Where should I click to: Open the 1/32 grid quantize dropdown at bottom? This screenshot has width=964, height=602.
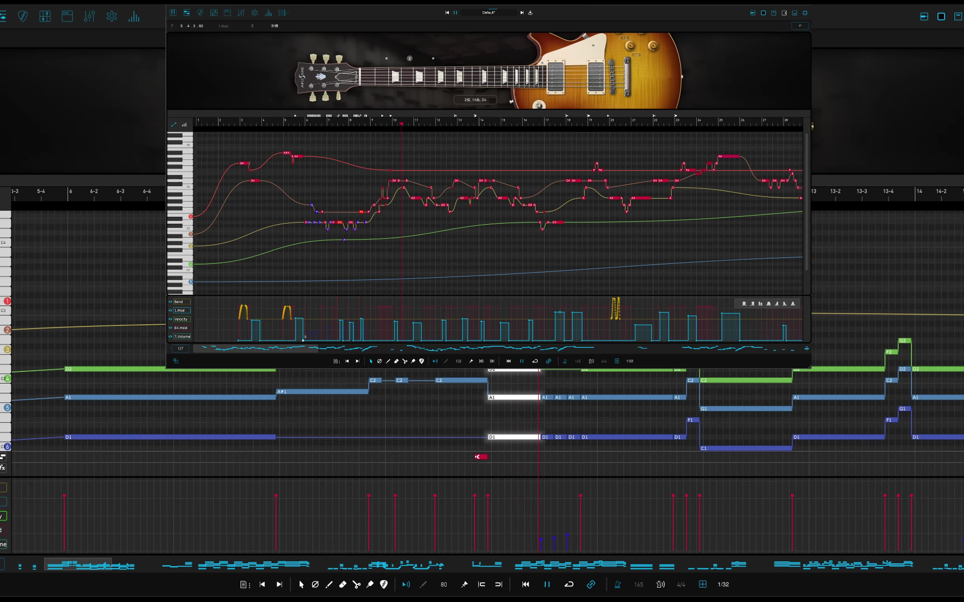(x=723, y=584)
